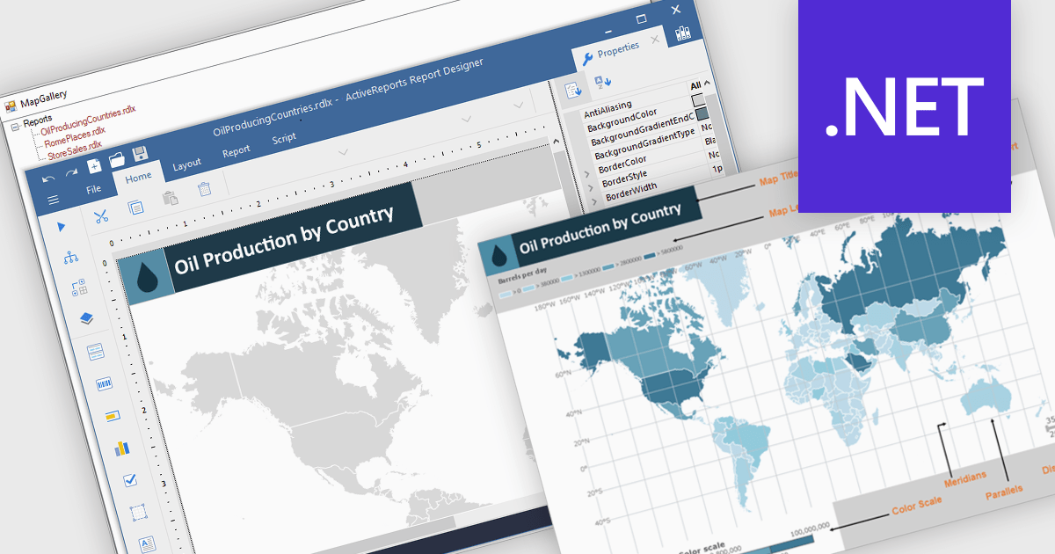Select the BorderStyle property name
Image resolution: width=1055 pixels, height=554 pixels.
pos(624,177)
